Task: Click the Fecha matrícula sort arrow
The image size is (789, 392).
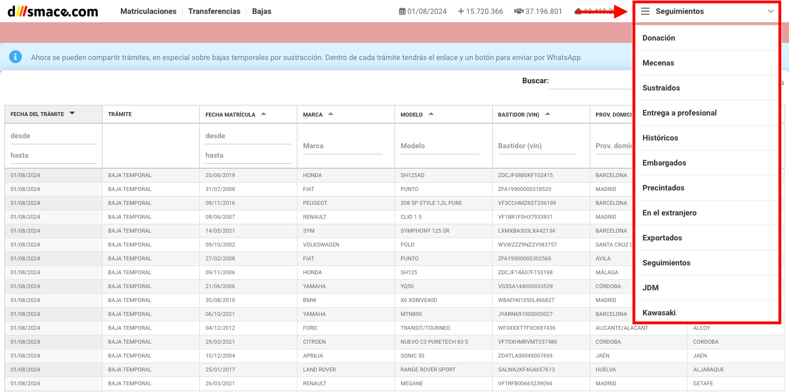Action: pyautogui.click(x=264, y=114)
